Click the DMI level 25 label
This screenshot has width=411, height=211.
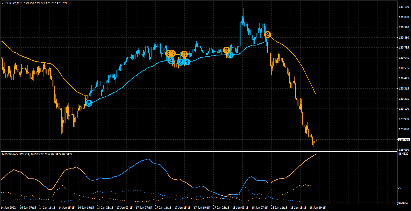[400, 188]
